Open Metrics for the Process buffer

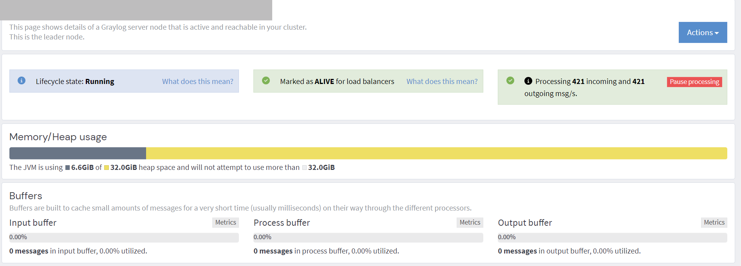click(x=470, y=222)
